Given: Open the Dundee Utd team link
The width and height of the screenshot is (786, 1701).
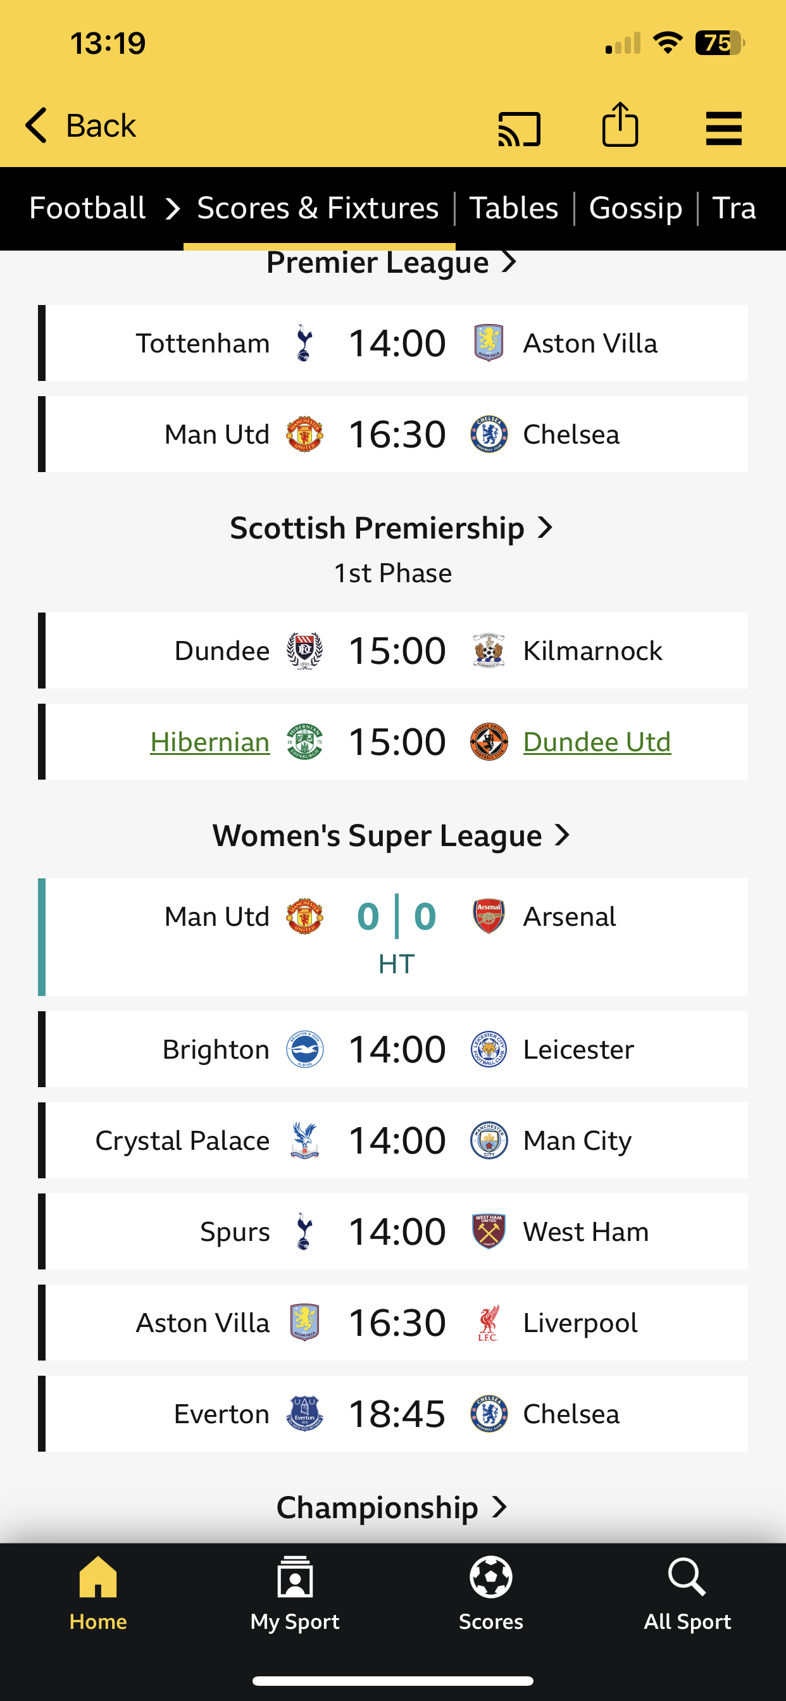Looking at the screenshot, I should coord(597,742).
